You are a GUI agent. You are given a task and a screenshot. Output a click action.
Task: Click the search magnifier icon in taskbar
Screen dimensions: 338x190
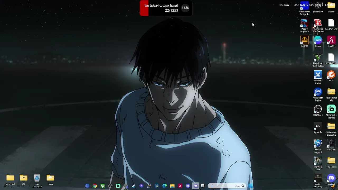243,186
